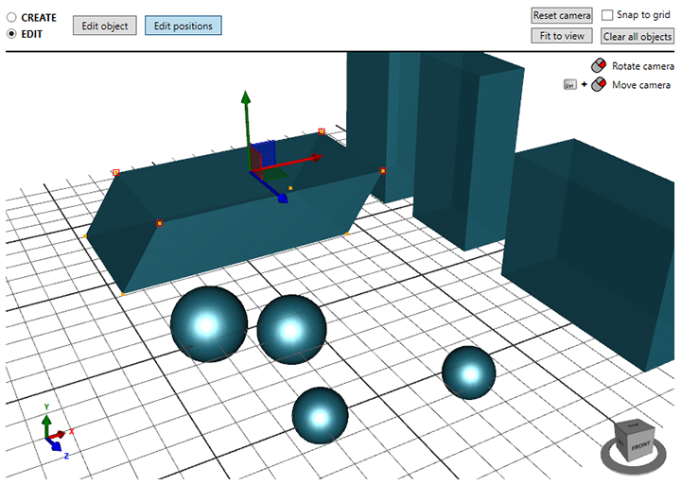Select the small sphere on the right
The width and height of the screenshot is (681, 485).
coord(468,372)
